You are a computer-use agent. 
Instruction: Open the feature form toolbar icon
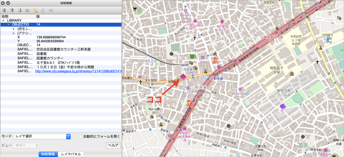point(27,10)
